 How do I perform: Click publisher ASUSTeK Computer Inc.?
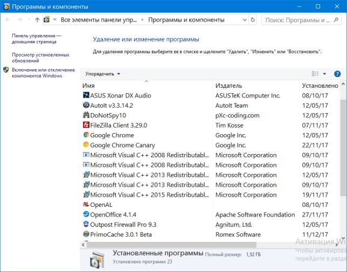[248, 95]
